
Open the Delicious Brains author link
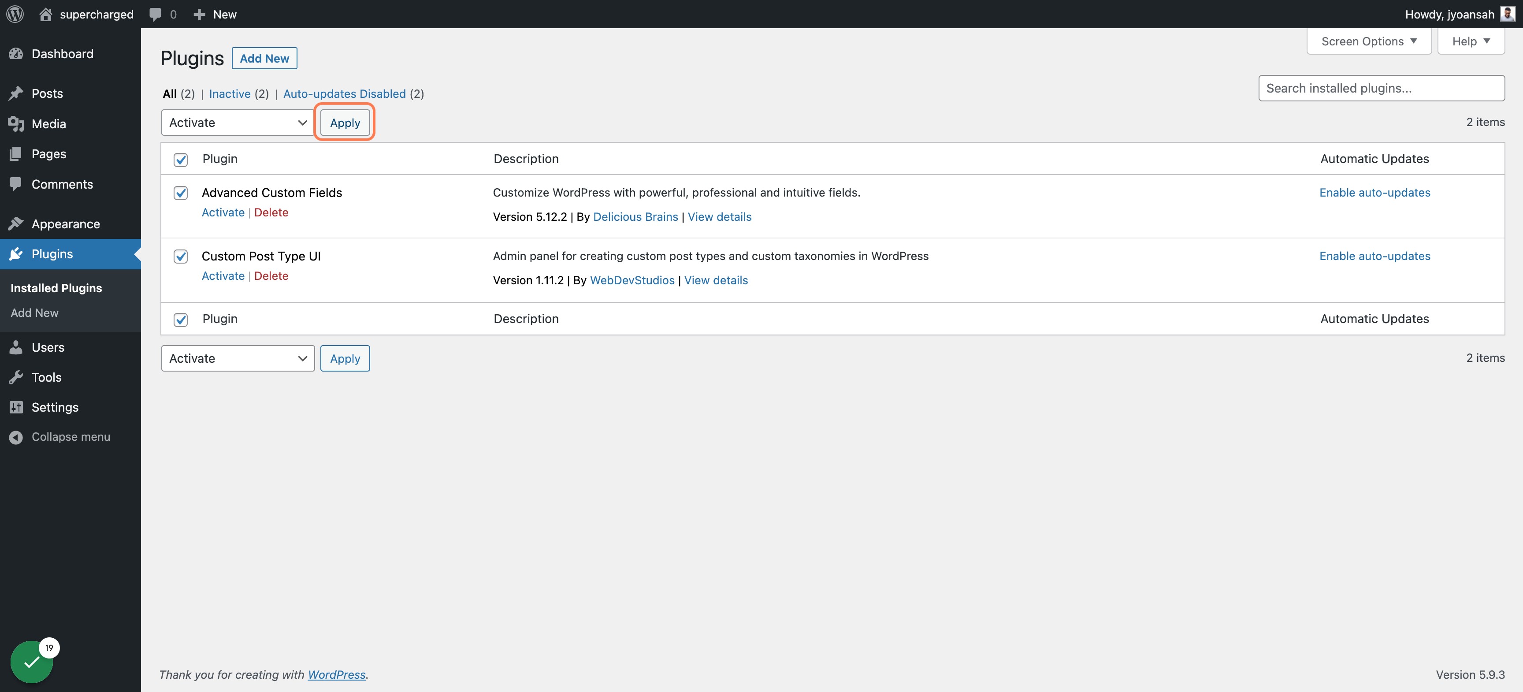[635, 216]
